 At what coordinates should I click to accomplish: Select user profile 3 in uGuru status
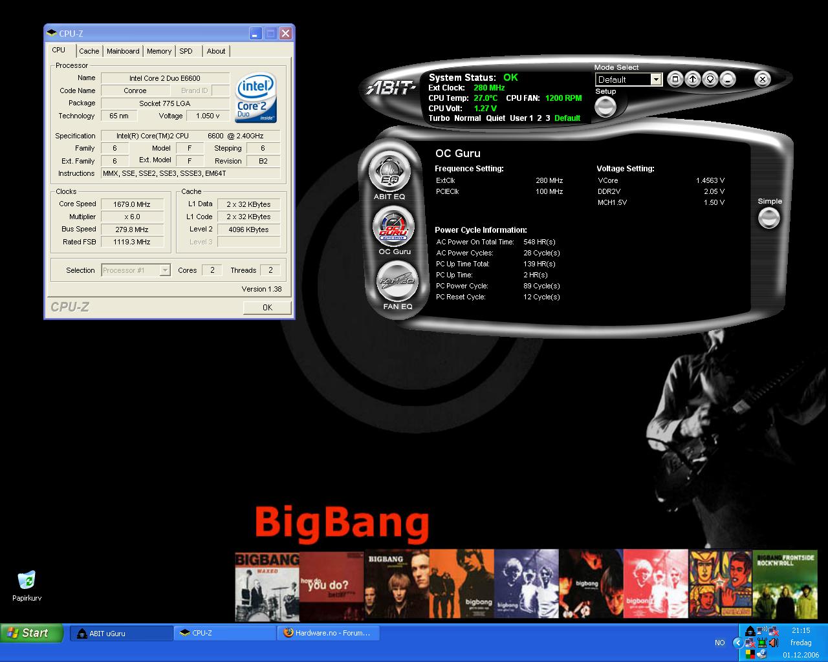548,118
